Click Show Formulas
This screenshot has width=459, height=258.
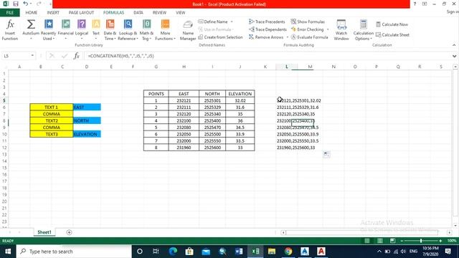point(308,21)
